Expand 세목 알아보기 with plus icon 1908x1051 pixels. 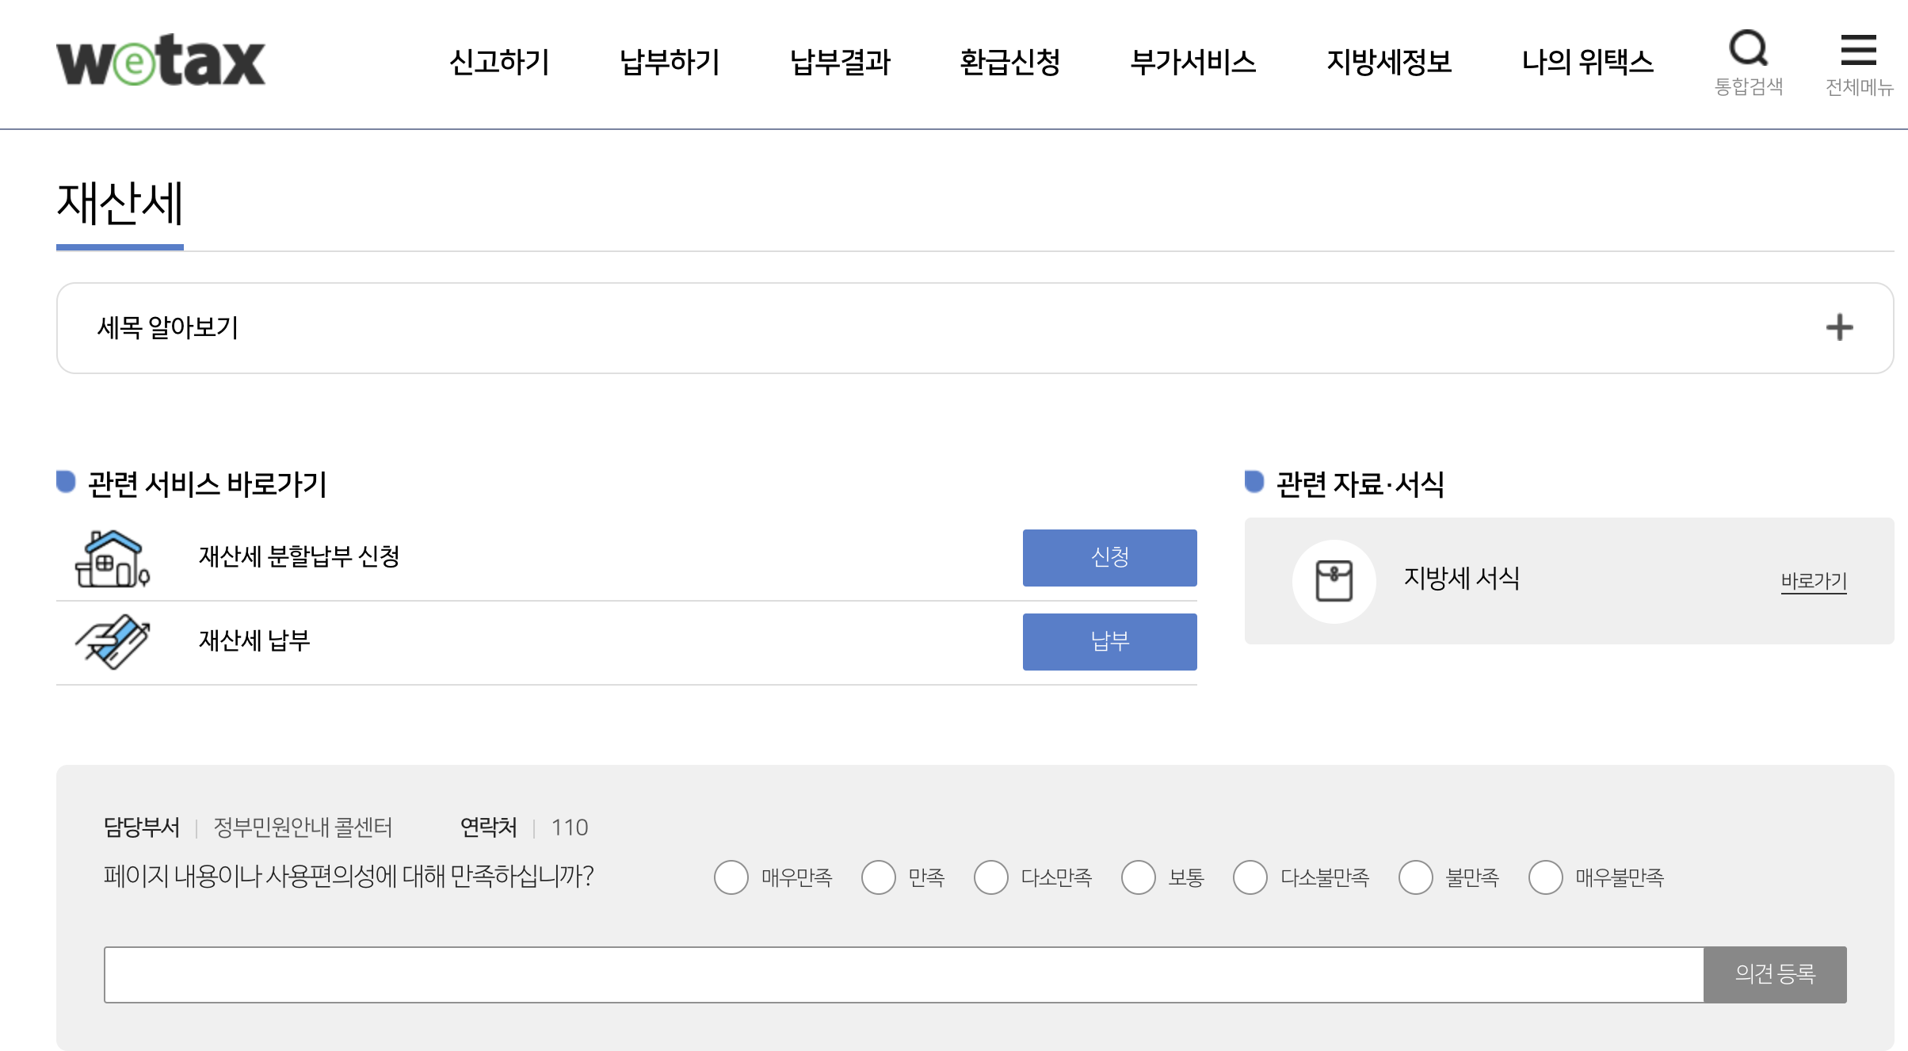pyautogui.click(x=1839, y=327)
